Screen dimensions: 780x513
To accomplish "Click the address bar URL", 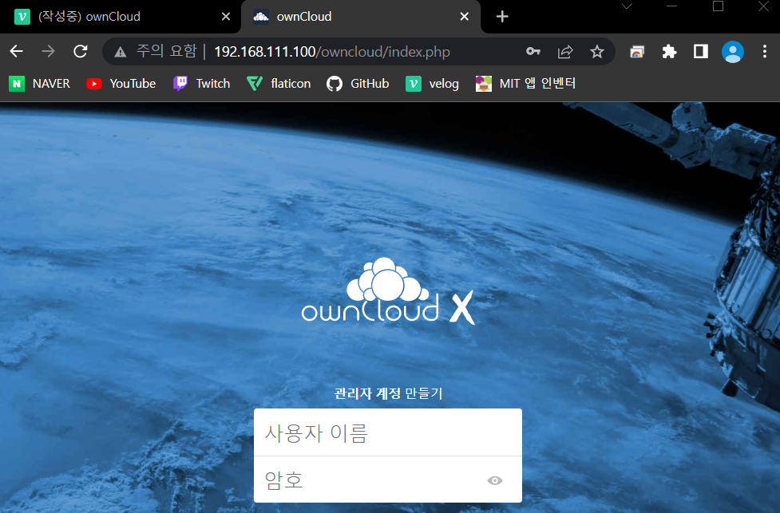I will [332, 52].
